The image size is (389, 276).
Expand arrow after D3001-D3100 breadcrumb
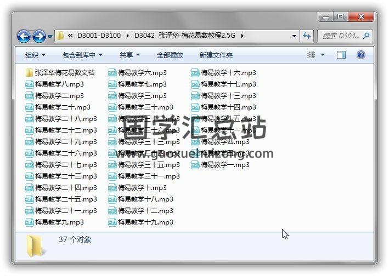127,36
